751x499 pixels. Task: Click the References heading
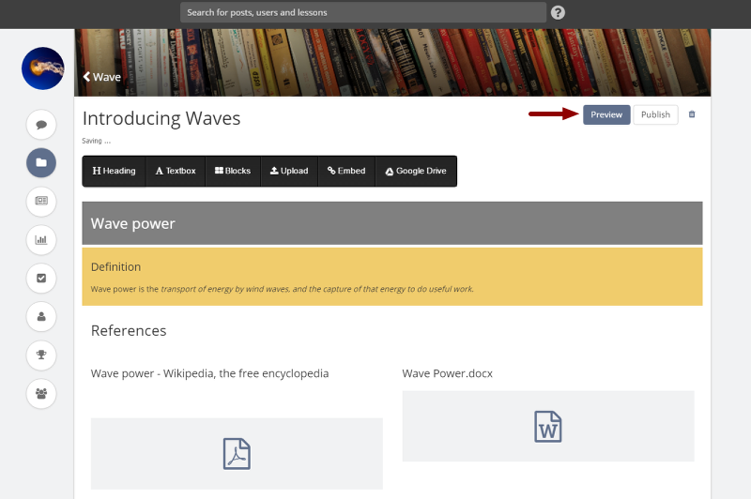coord(129,330)
